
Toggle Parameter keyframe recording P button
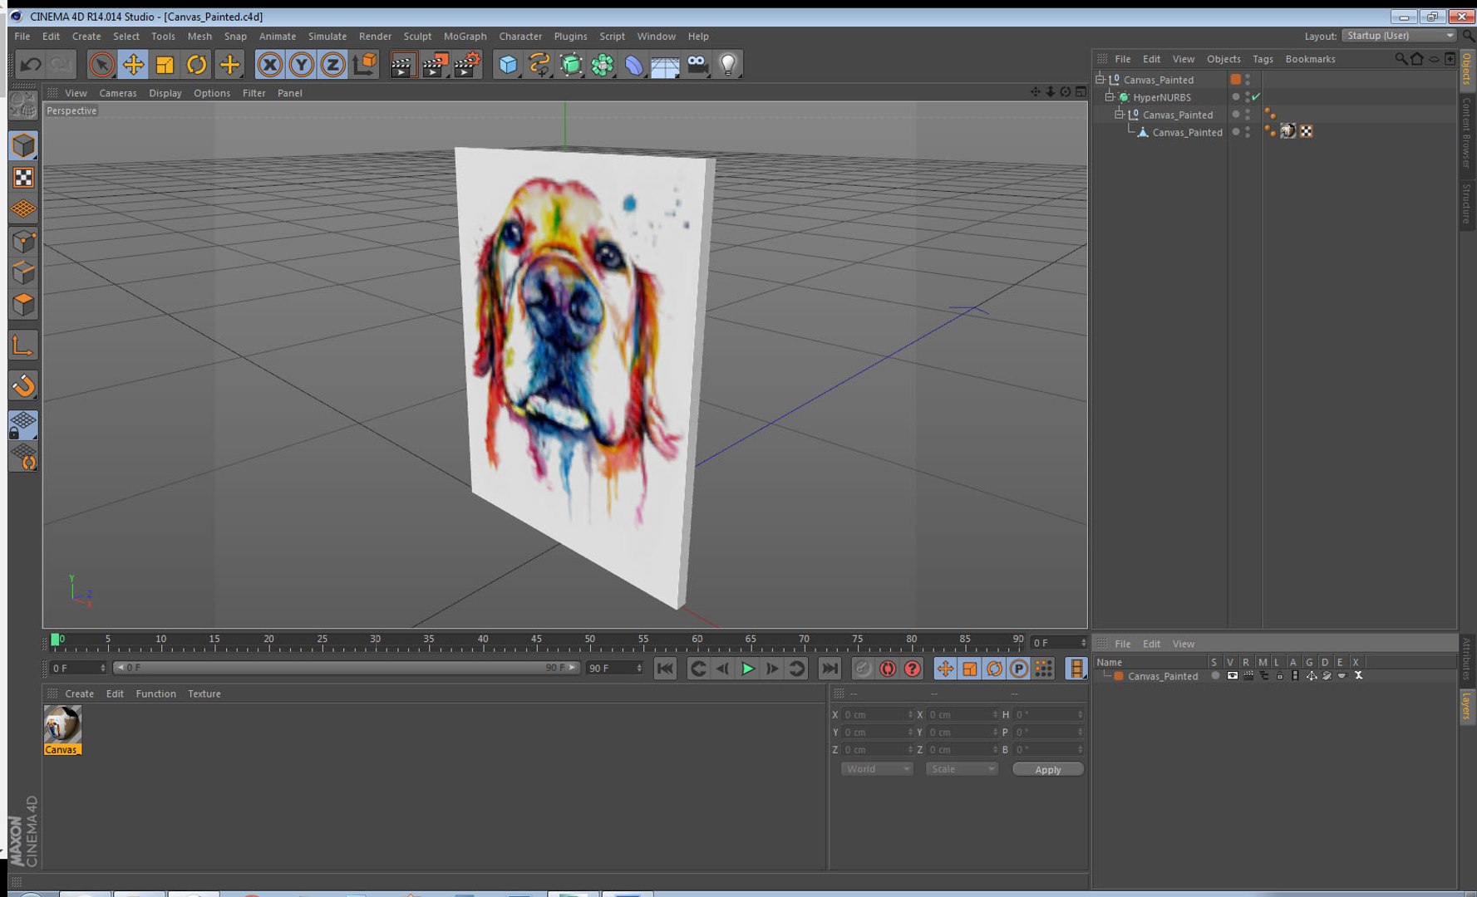tap(1018, 669)
